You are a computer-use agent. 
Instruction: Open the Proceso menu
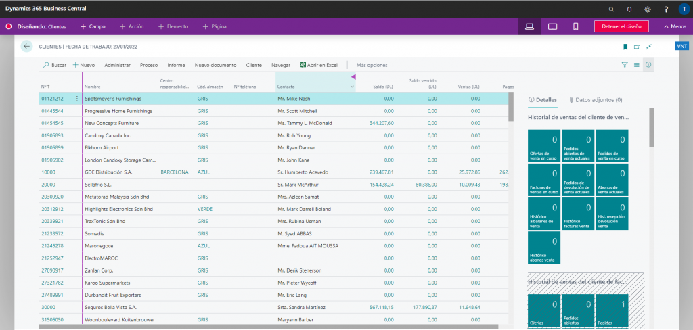click(x=149, y=65)
